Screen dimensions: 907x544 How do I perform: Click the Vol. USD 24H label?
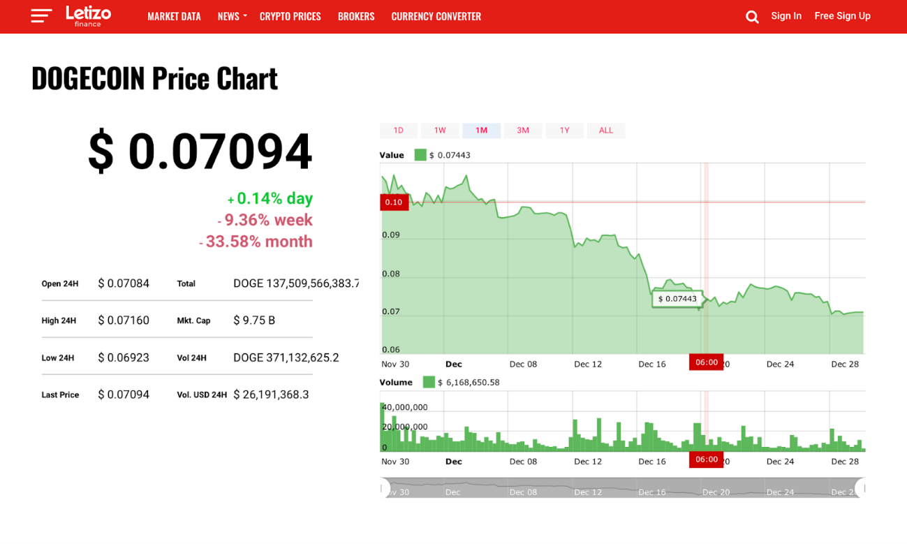coord(202,395)
